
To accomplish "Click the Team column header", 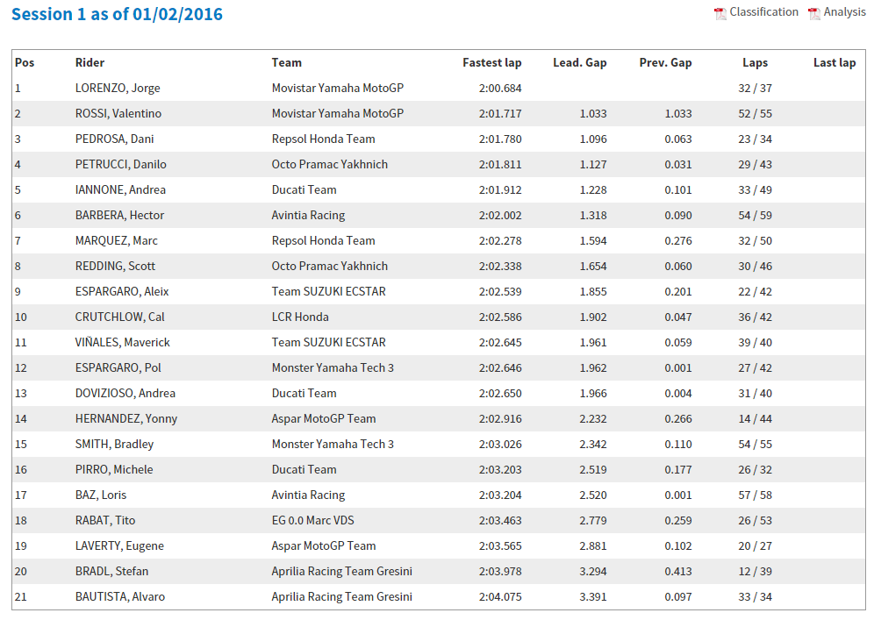I will coord(286,63).
